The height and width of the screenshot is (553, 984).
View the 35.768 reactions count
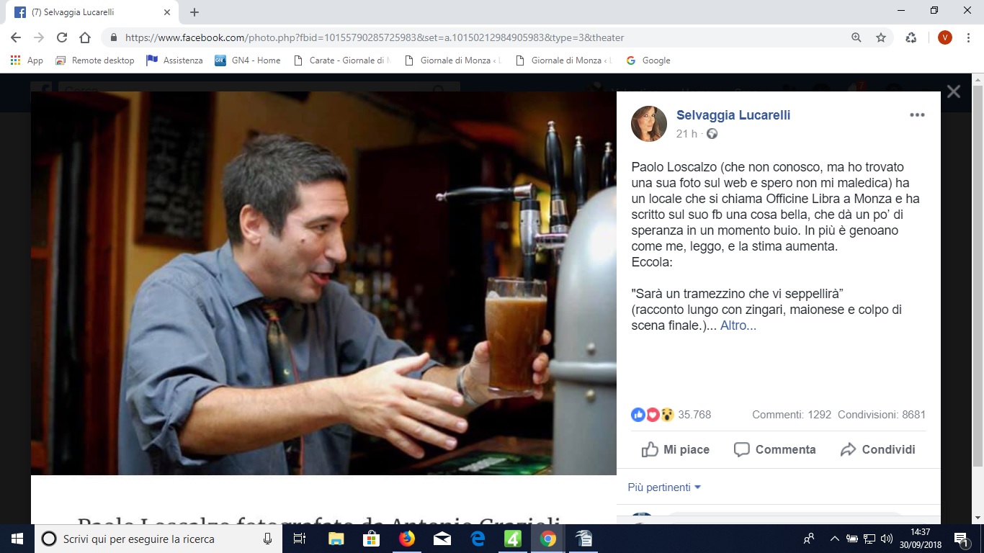(x=694, y=415)
